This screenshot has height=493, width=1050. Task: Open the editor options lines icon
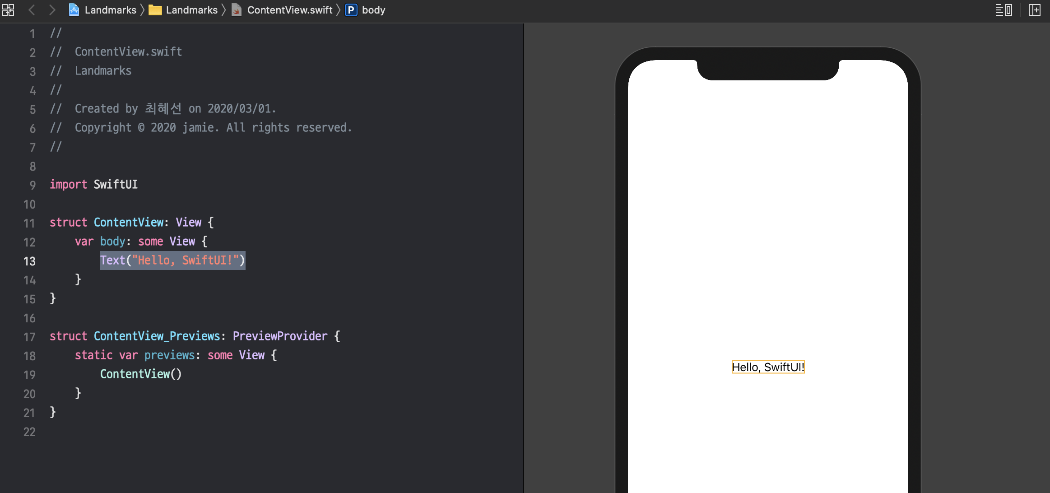[1004, 10]
